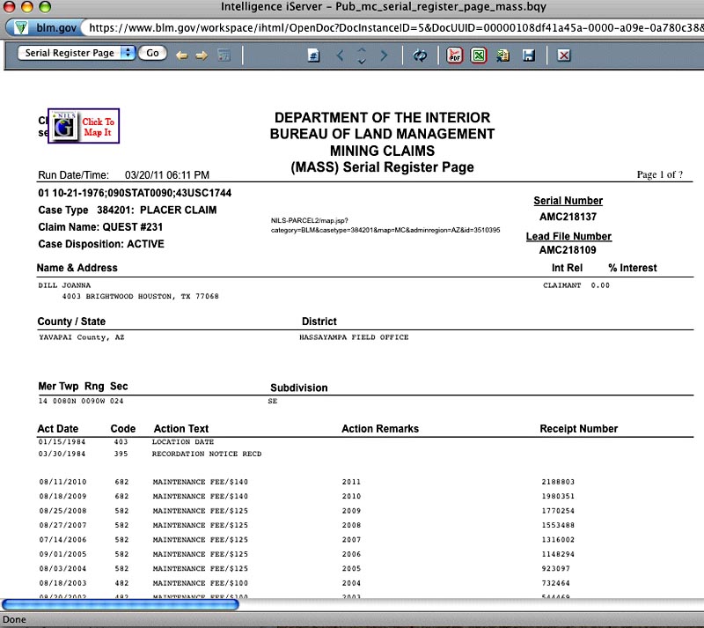Click the LOCATION DATE action row
704x628 pixels.
pos(183,442)
